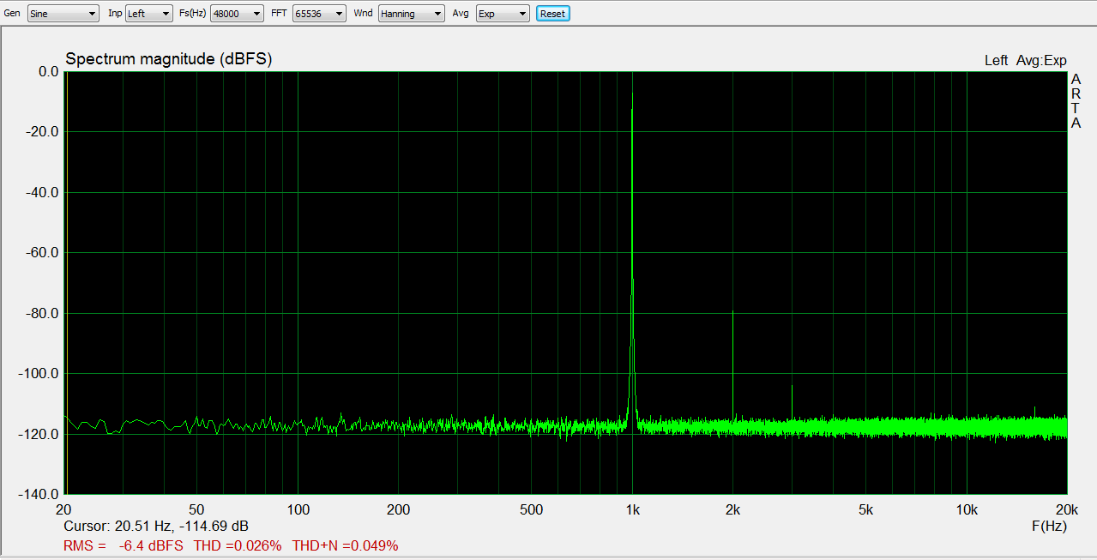Click the Left Avg:Exp plot label

(x=1025, y=60)
